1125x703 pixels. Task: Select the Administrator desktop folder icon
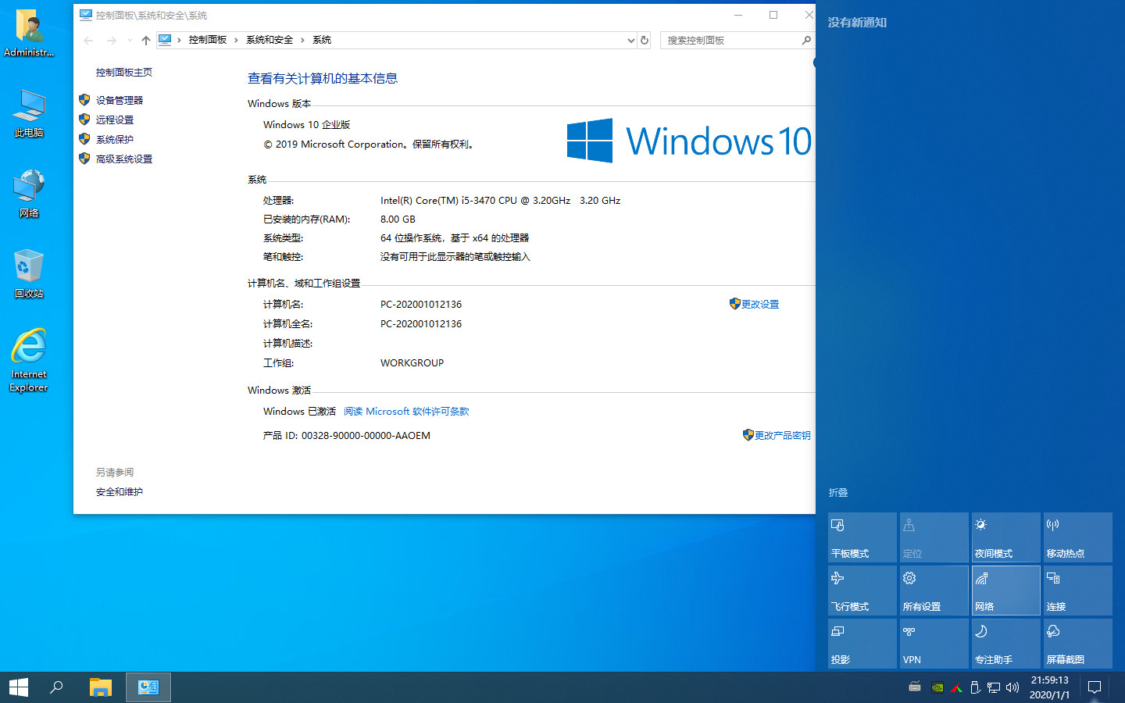click(30, 34)
